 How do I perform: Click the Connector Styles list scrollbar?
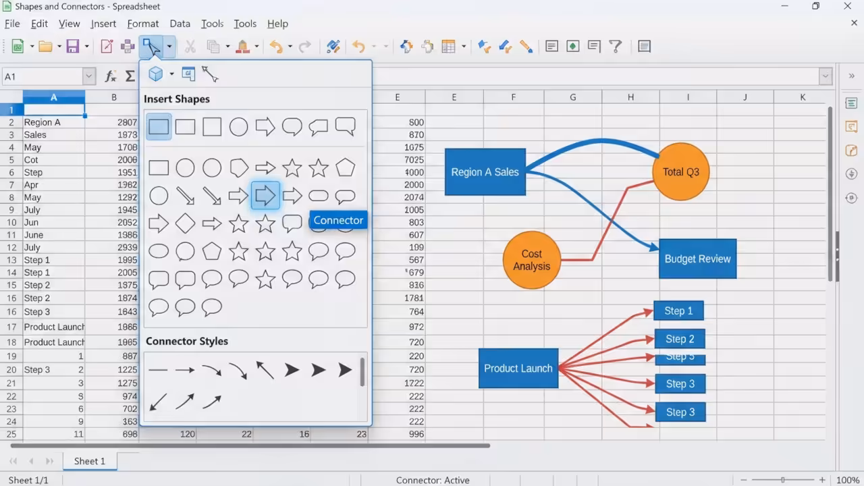coord(362,372)
